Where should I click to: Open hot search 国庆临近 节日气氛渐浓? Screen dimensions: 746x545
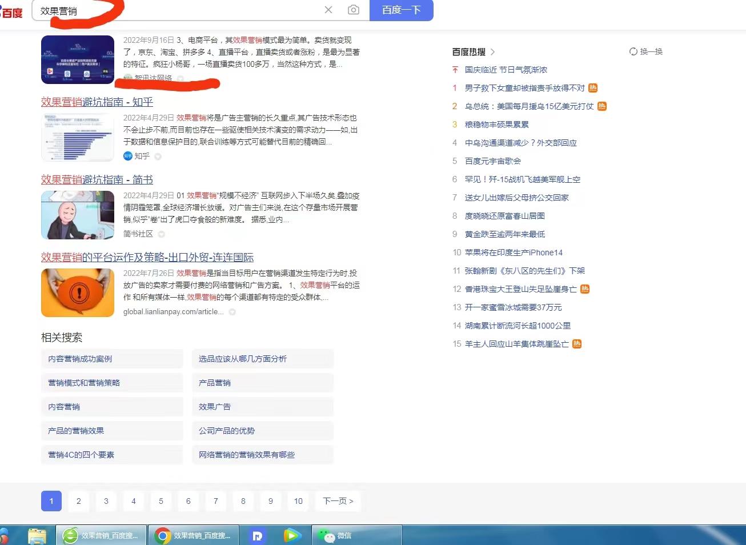point(506,70)
